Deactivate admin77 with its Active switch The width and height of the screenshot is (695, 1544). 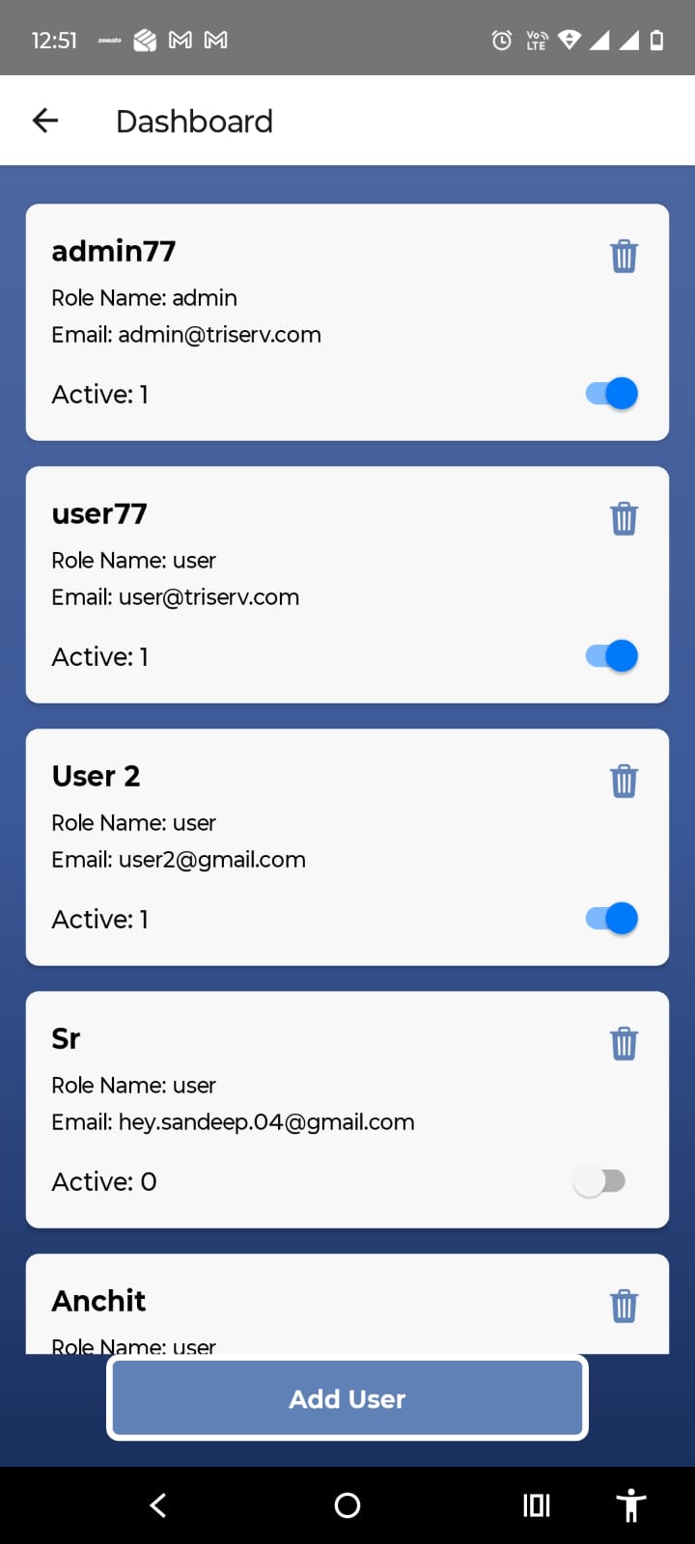612,394
